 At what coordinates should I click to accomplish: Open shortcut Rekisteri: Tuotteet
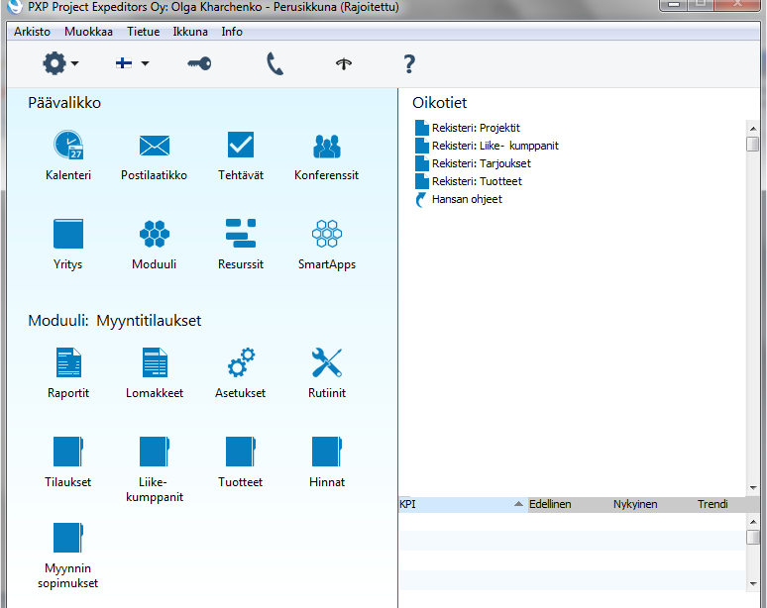click(469, 181)
